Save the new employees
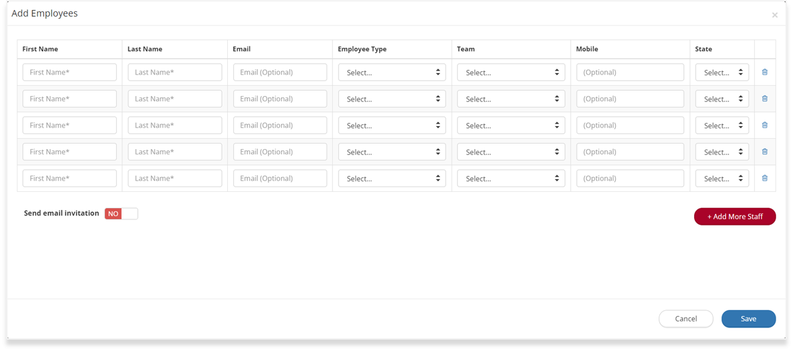This screenshot has height=351, width=793. [749, 319]
